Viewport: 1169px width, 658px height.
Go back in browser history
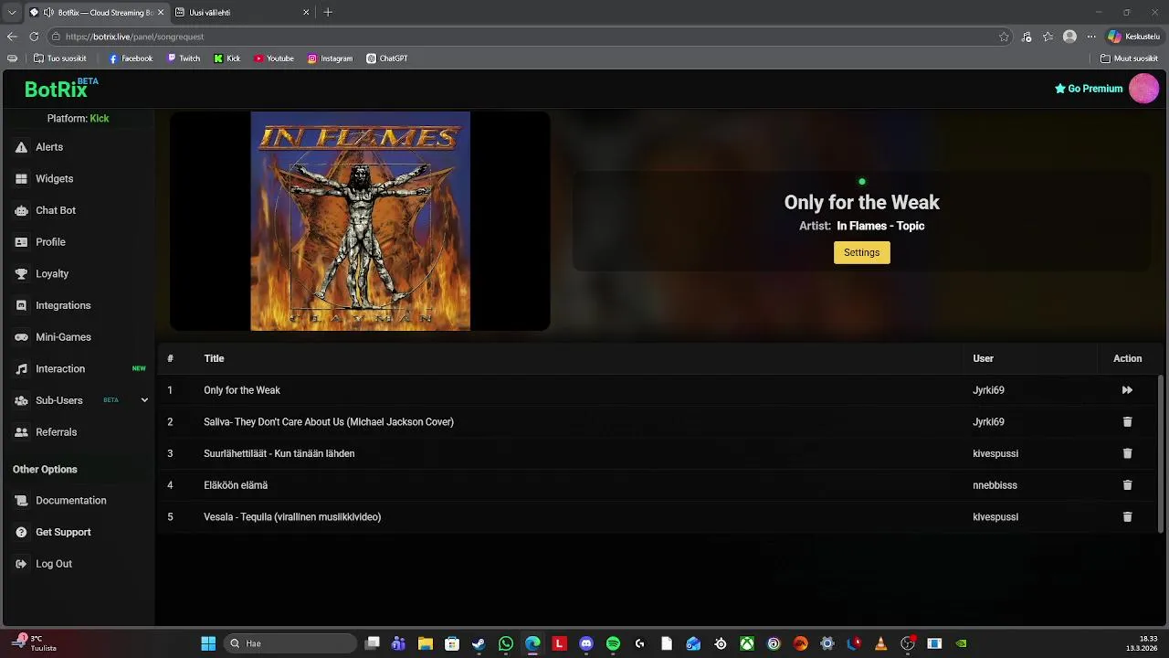click(12, 37)
